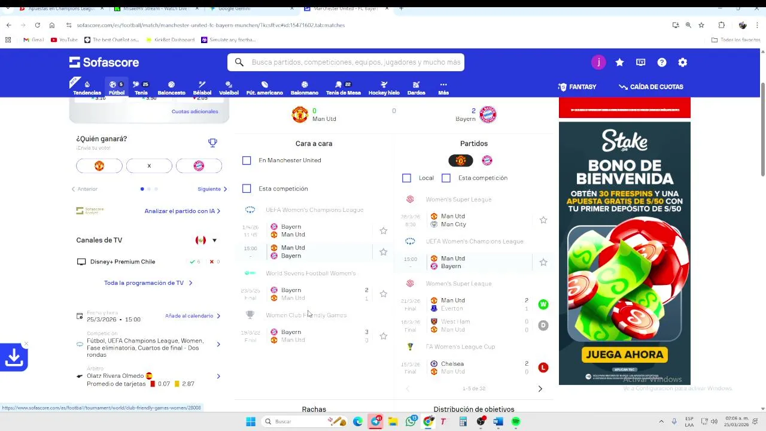Favorite the 15:00 match in Partidos column
The image size is (766, 431).
(x=543, y=262)
